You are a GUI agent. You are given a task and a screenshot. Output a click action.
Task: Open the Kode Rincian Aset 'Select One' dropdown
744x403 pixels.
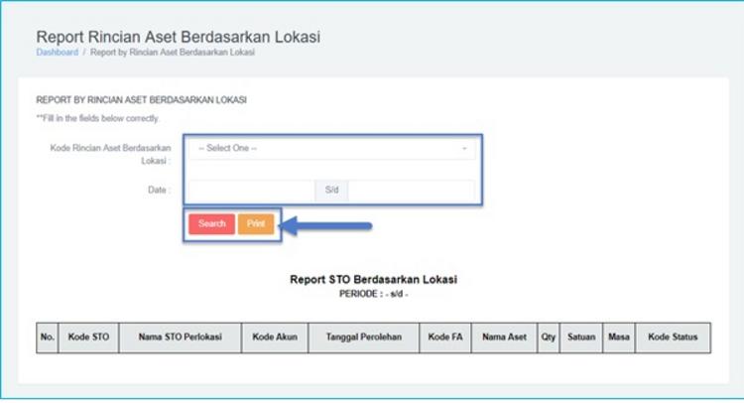click(x=331, y=148)
